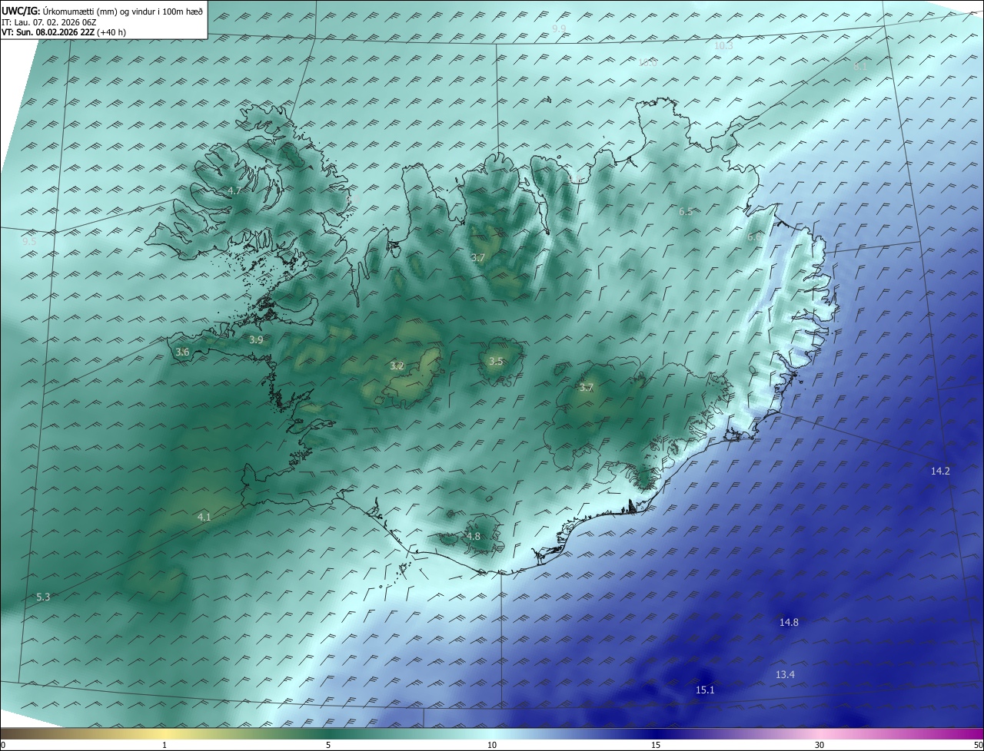Click the 15.1 value on the map

pyautogui.click(x=705, y=690)
